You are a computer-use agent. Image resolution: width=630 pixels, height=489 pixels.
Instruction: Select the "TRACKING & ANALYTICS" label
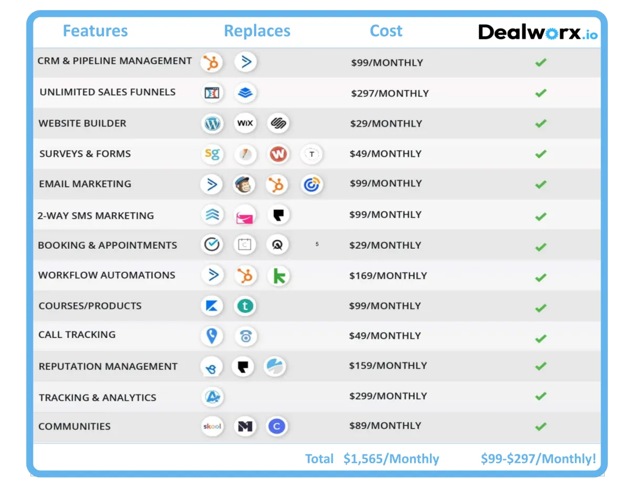pyautogui.click(x=98, y=397)
